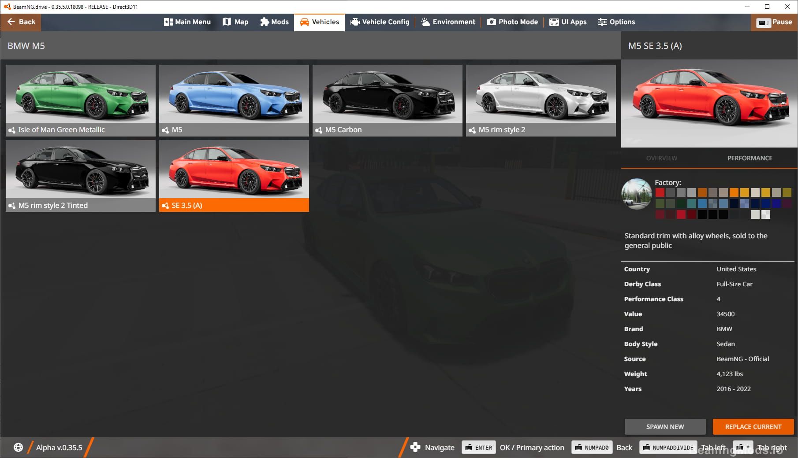Click the Alpha v.0.35.5 version label
Image resolution: width=798 pixels, height=458 pixels.
[x=59, y=447]
